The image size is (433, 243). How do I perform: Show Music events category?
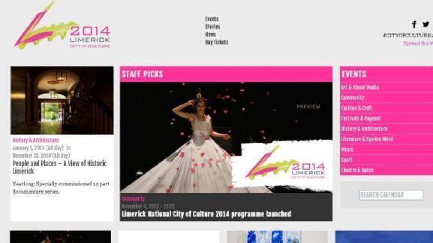click(347, 149)
